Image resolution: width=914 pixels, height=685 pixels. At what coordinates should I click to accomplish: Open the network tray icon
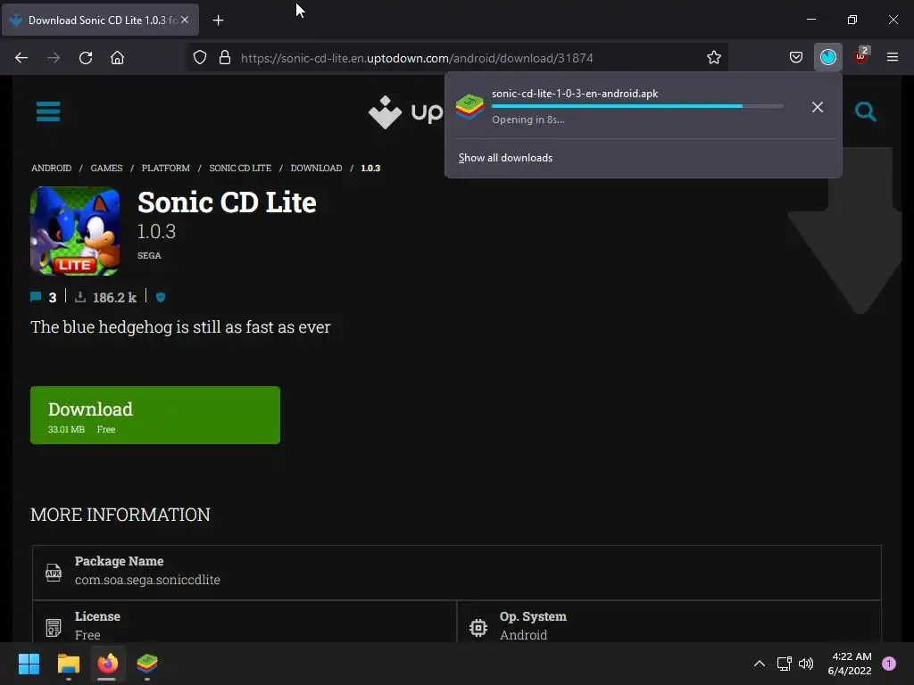click(784, 664)
